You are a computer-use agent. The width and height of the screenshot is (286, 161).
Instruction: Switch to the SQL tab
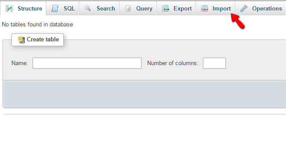point(62,8)
